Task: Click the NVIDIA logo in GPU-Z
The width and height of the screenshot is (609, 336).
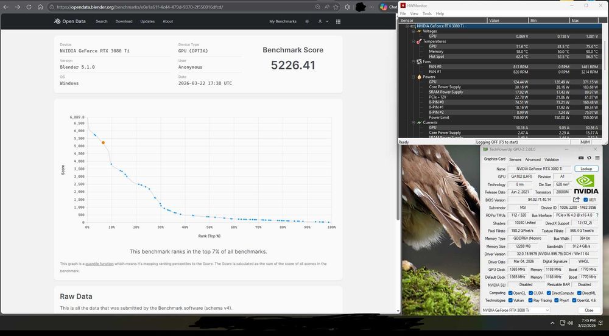Action: point(586,184)
